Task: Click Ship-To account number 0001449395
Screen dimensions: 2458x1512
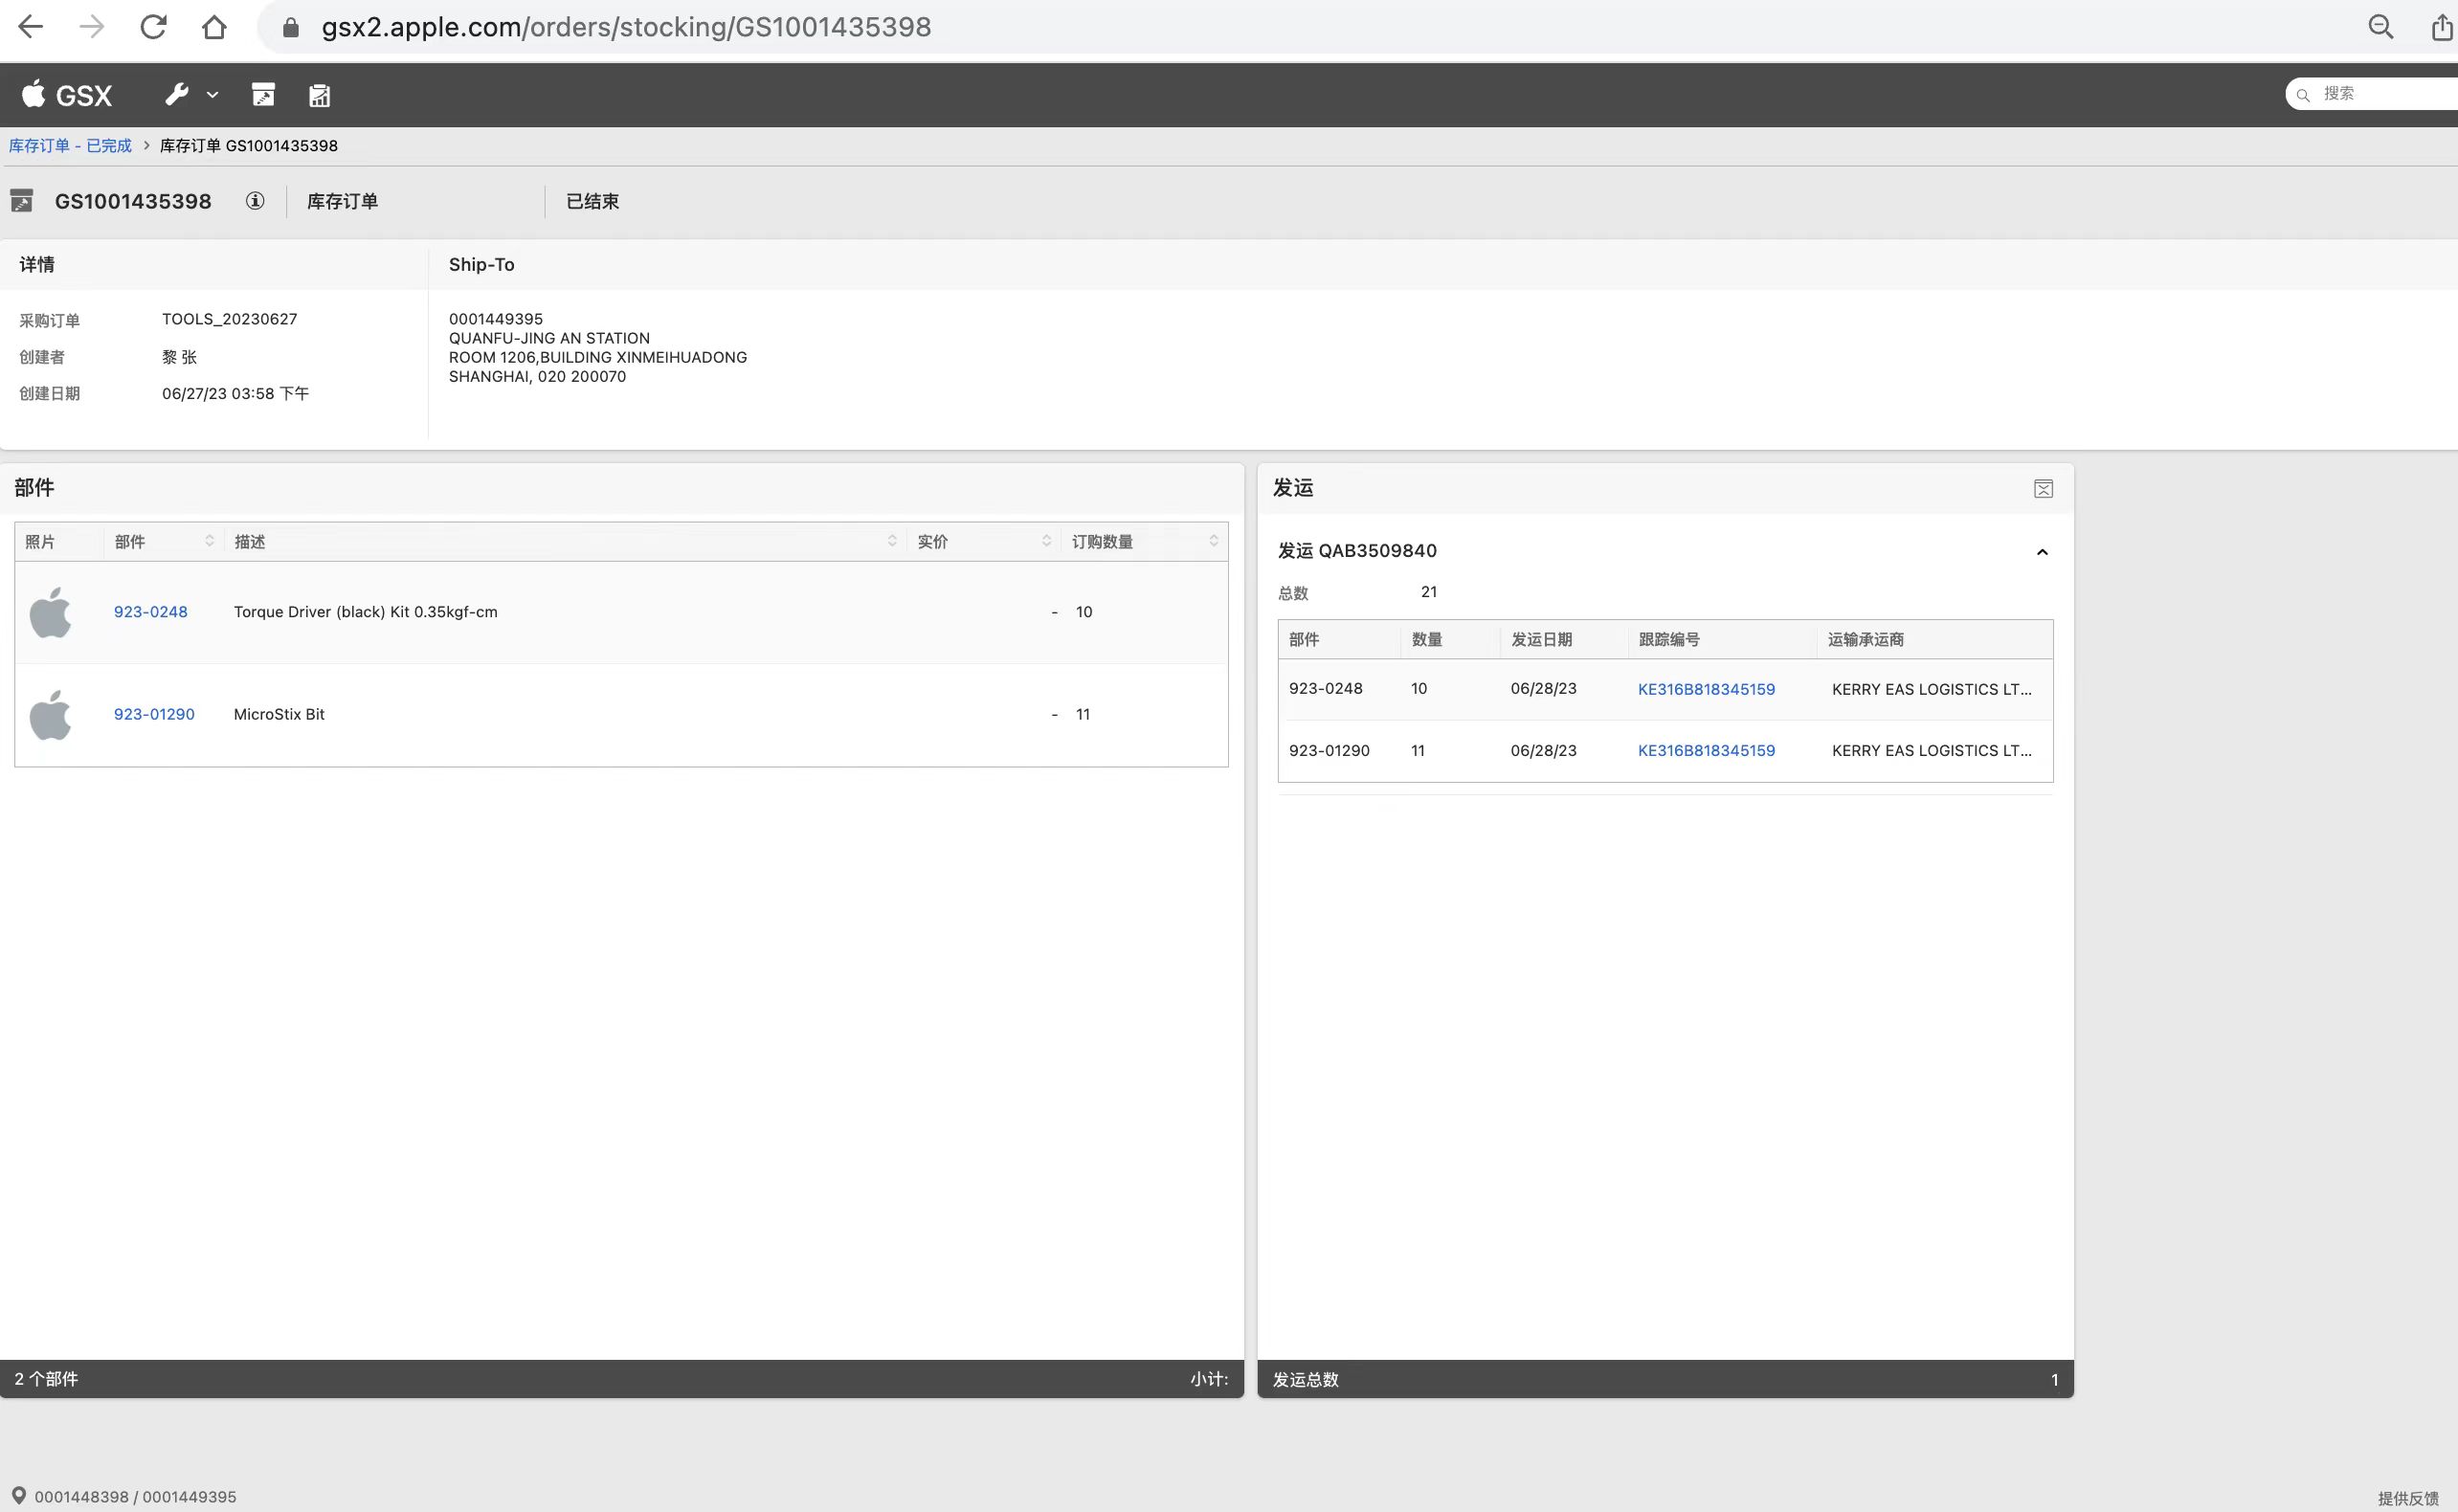Action: coord(495,319)
